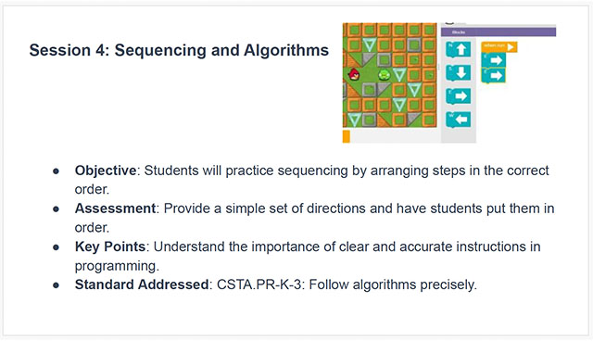The height and width of the screenshot is (341, 593).
Task: Click the bold 'Objective' label
Action: 106,170
